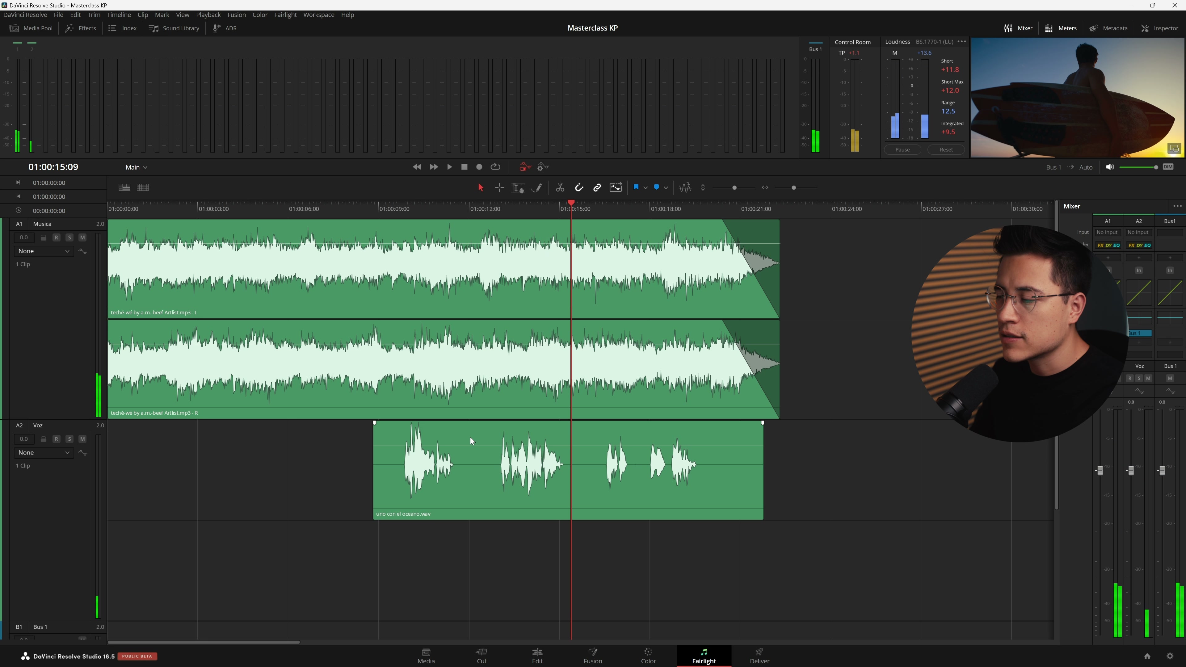The width and height of the screenshot is (1186, 667).
Task: Open the Index panel
Action: click(123, 28)
